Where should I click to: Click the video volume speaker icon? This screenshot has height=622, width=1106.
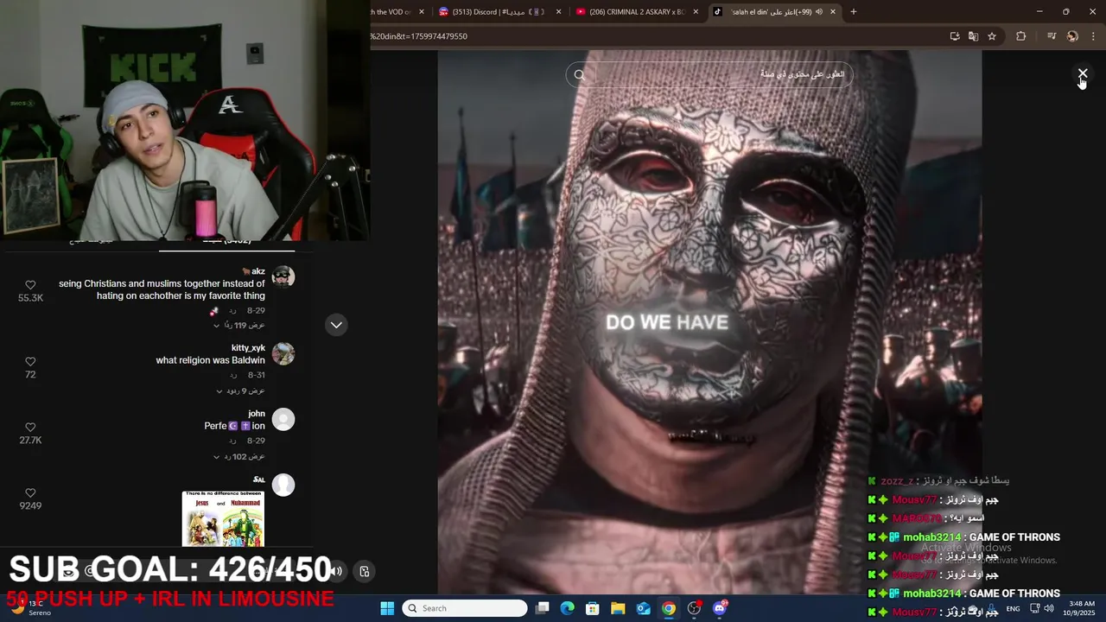point(337,570)
